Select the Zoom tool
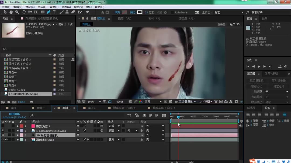291x163 pixels. pos(17,12)
